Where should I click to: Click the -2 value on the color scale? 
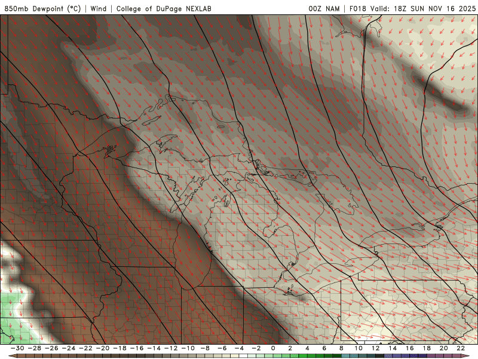coord(256,348)
